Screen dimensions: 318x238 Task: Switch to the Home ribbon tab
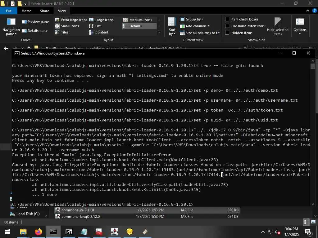[x=26, y=11]
